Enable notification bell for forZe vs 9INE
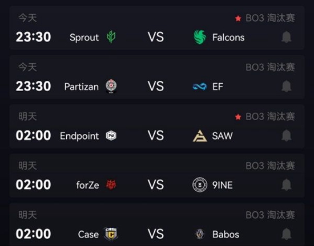Viewport: 314px width, 246px height. [287, 184]
